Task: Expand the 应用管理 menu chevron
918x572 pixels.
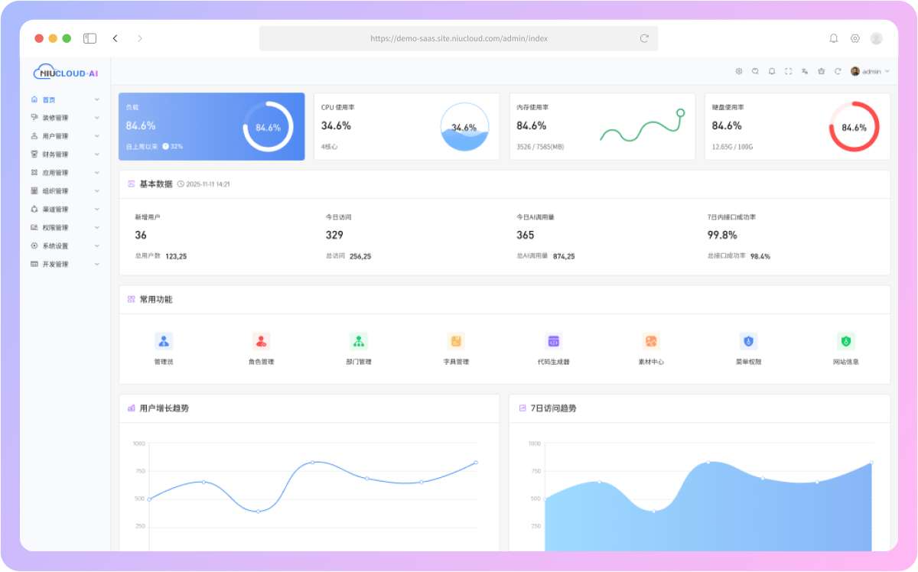Action: point(97,173)
